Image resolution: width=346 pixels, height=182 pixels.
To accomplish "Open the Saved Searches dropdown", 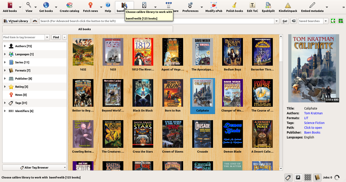I will 326,21.
